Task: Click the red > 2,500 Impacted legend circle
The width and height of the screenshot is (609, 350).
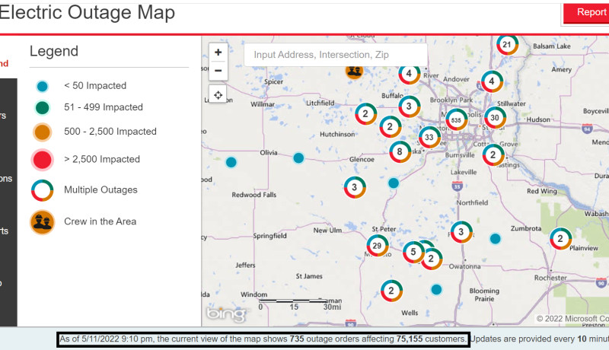Action: tap(43, 160)
